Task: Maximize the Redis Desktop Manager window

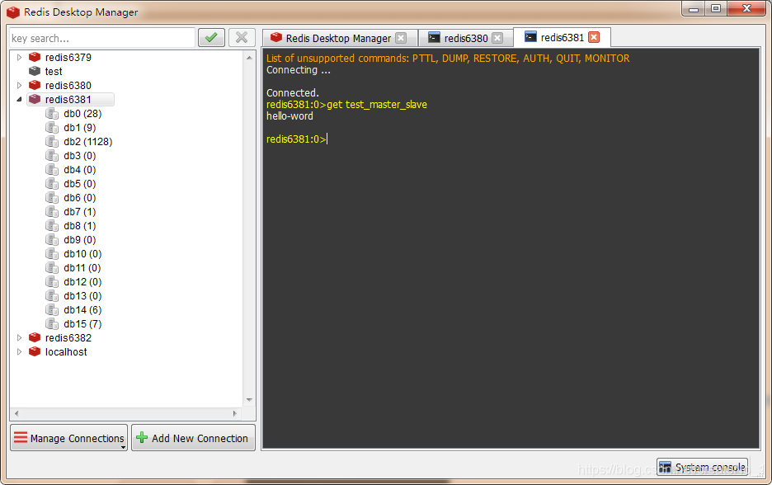Action: [x=716, y=8]
